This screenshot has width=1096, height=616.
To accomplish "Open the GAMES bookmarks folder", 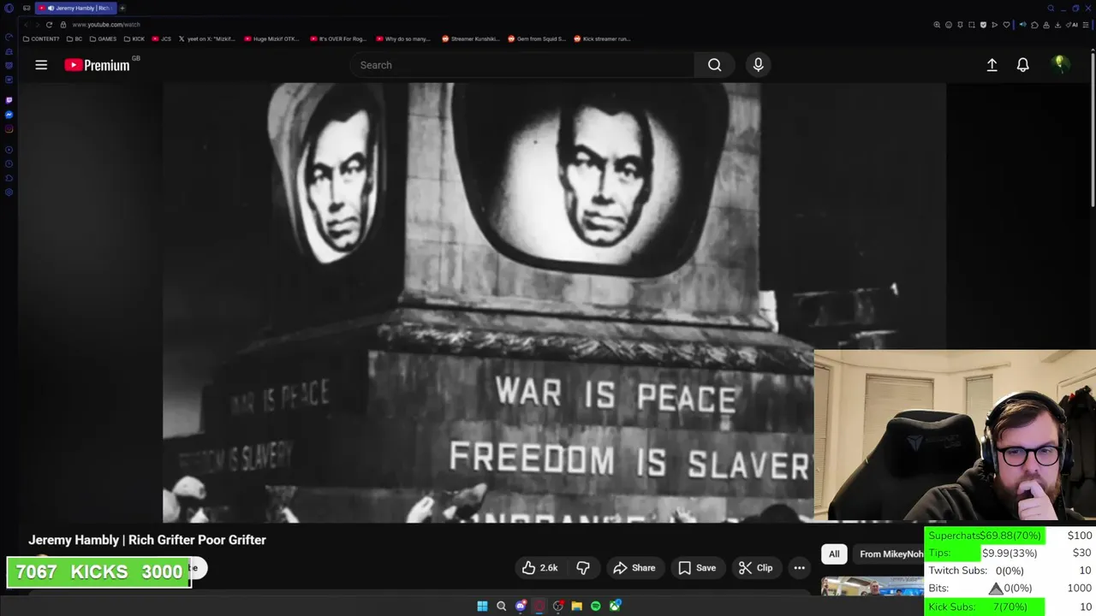I will [103, 38].
